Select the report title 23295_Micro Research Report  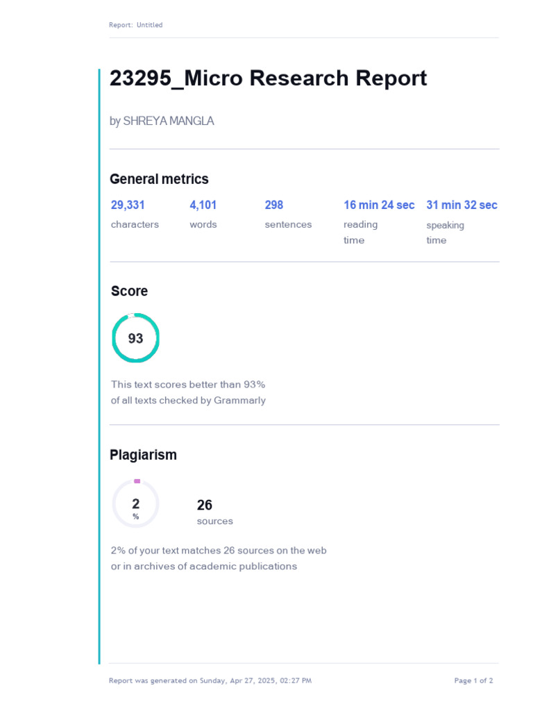tap(268, 78)
